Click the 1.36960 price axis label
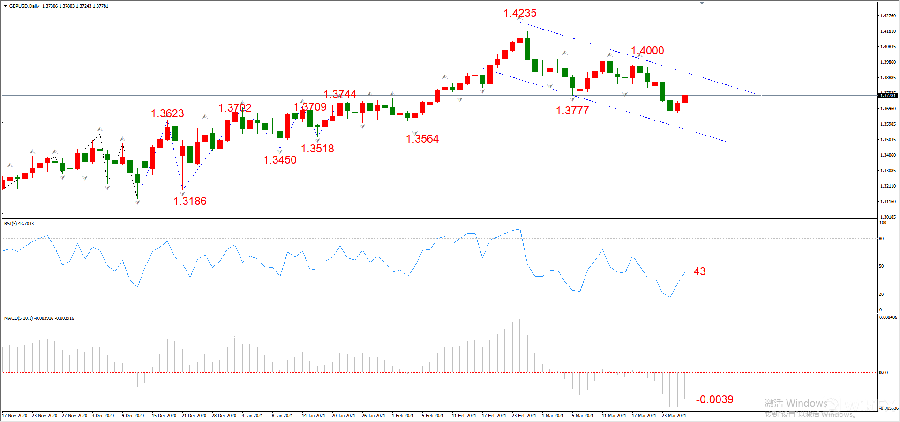Image resolution: width=900 pixels, height=422 pixels. pos(888,109)
